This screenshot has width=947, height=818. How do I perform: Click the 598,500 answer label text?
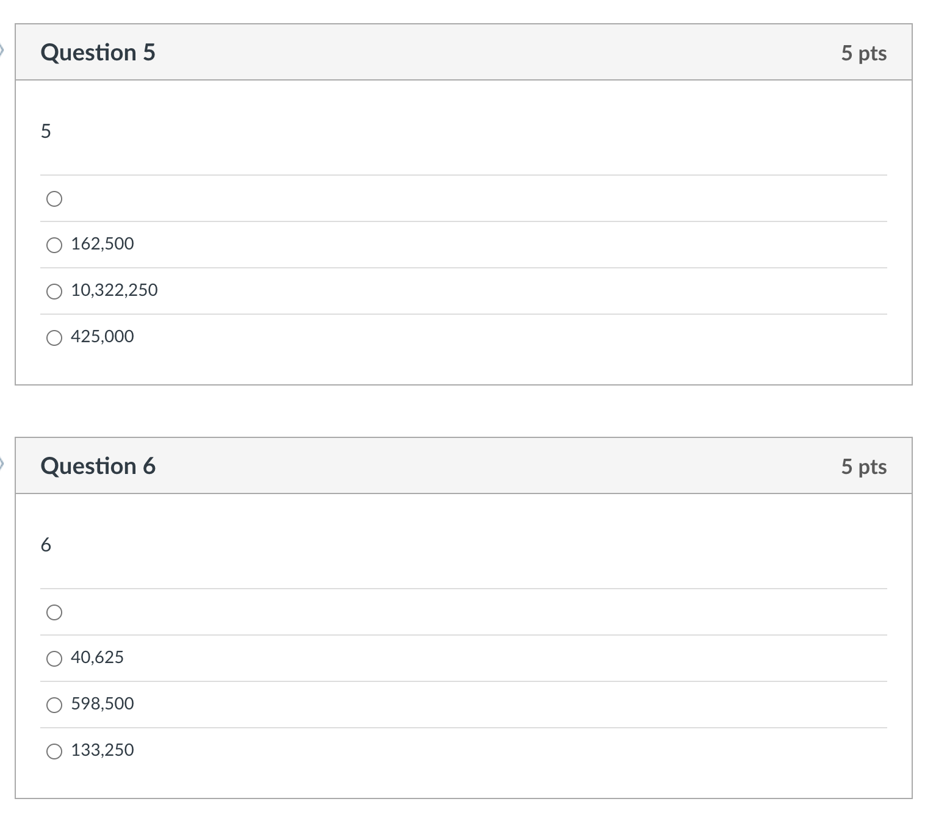point(103,704)
